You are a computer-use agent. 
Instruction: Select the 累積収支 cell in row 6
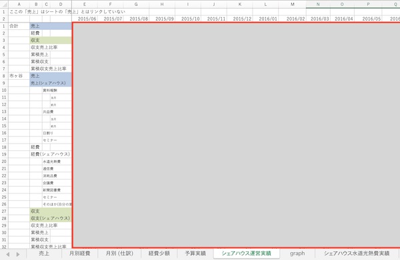39,62
